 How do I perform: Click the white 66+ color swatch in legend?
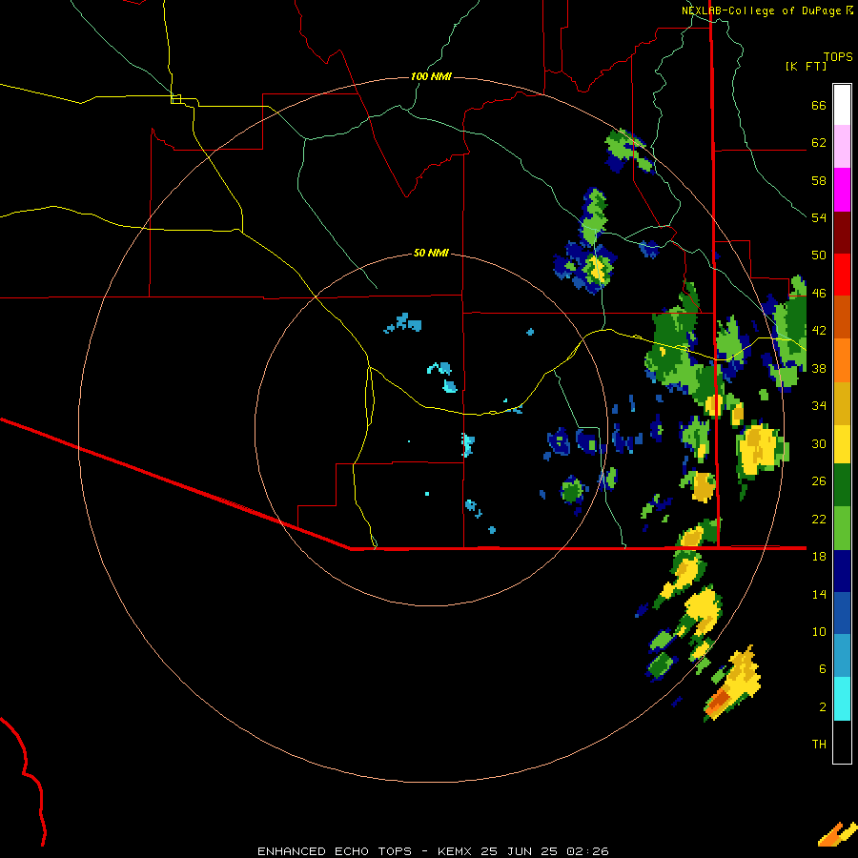coord(842,105)
